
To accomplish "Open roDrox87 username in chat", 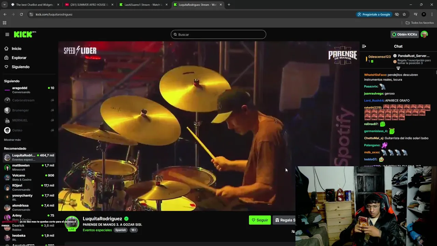I will click(x=371, y=124).
